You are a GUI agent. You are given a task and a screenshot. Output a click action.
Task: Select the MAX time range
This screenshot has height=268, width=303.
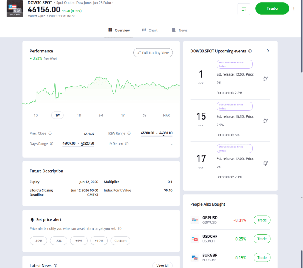click(166, 115)
